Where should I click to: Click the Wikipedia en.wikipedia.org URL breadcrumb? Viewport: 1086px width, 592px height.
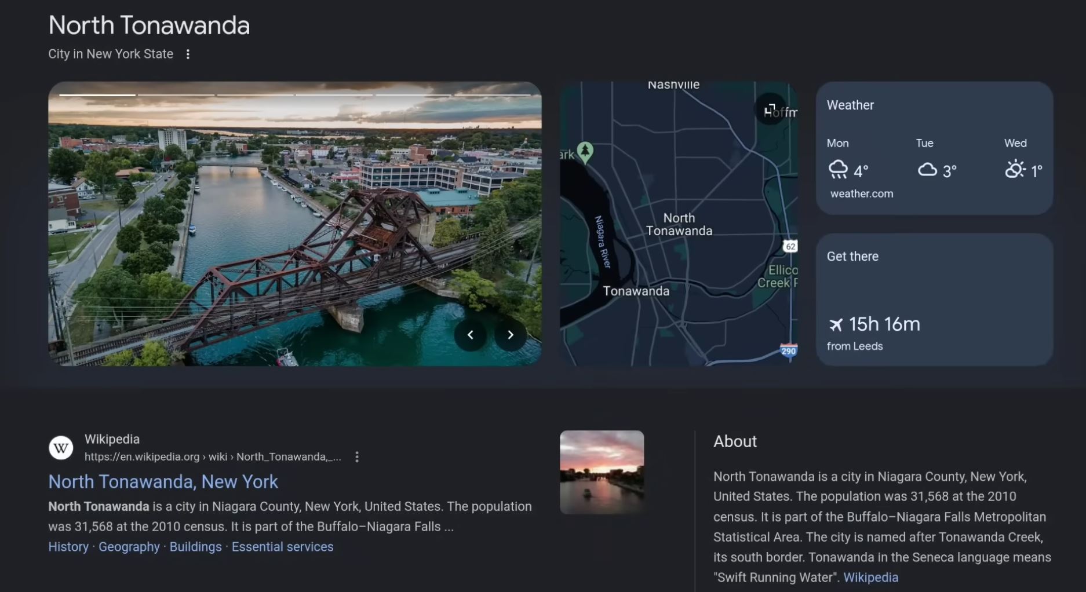213,457
